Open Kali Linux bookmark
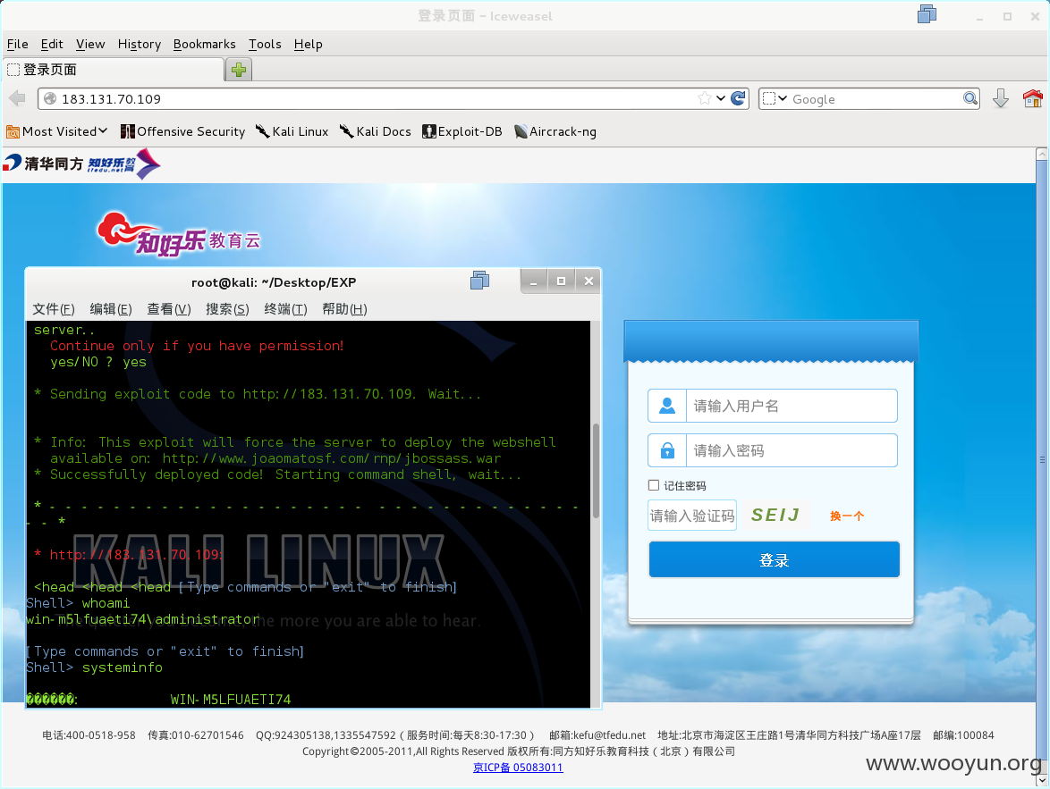The height and width of the screenshot is (789, 1050). pos(292,131)
